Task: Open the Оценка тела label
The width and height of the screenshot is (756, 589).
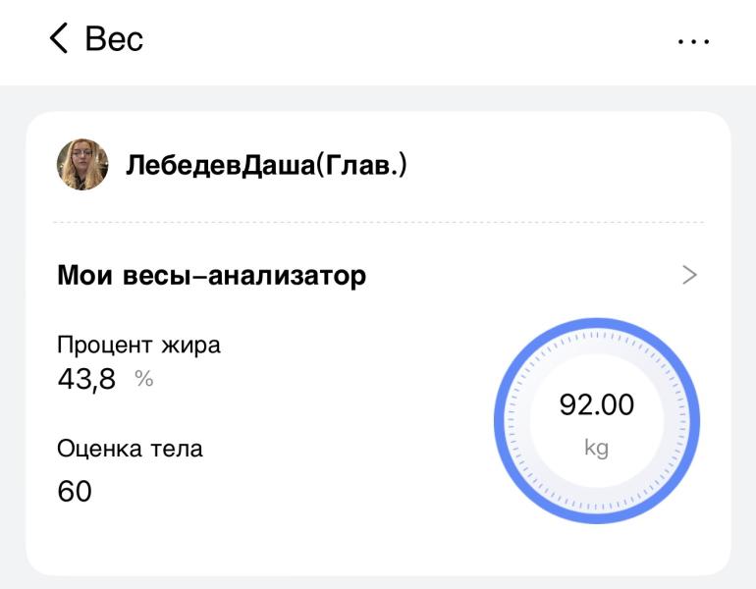Action: 130,450
